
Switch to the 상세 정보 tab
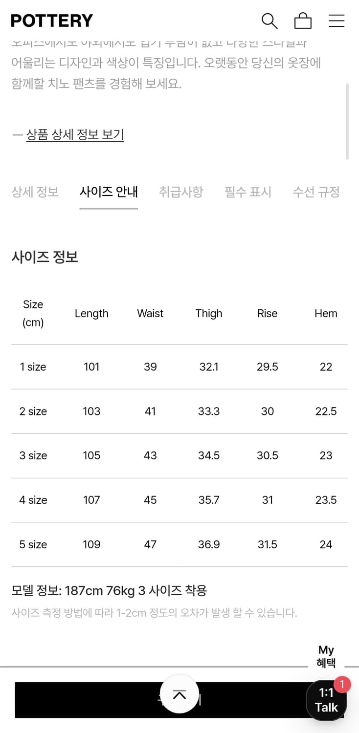click(x=34, y=193)
